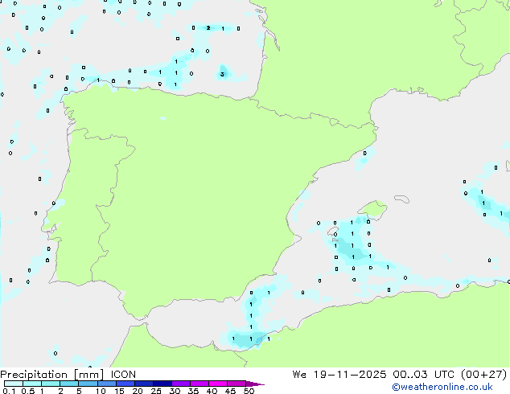The image size is (510, 394).
Task: Click the '50' legend value
Action: [x=249, y=391]
